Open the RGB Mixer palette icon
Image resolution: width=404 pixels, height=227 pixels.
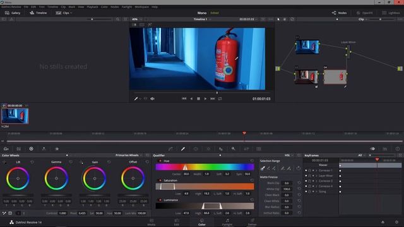coord(44,149)
